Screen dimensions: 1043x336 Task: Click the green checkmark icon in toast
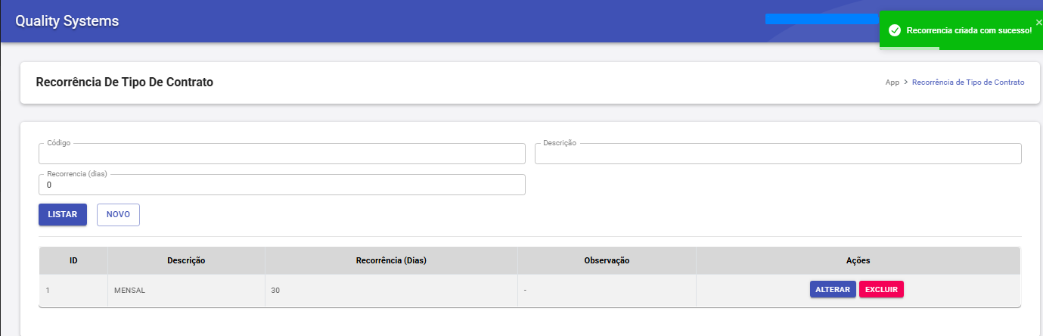[894, 30]
